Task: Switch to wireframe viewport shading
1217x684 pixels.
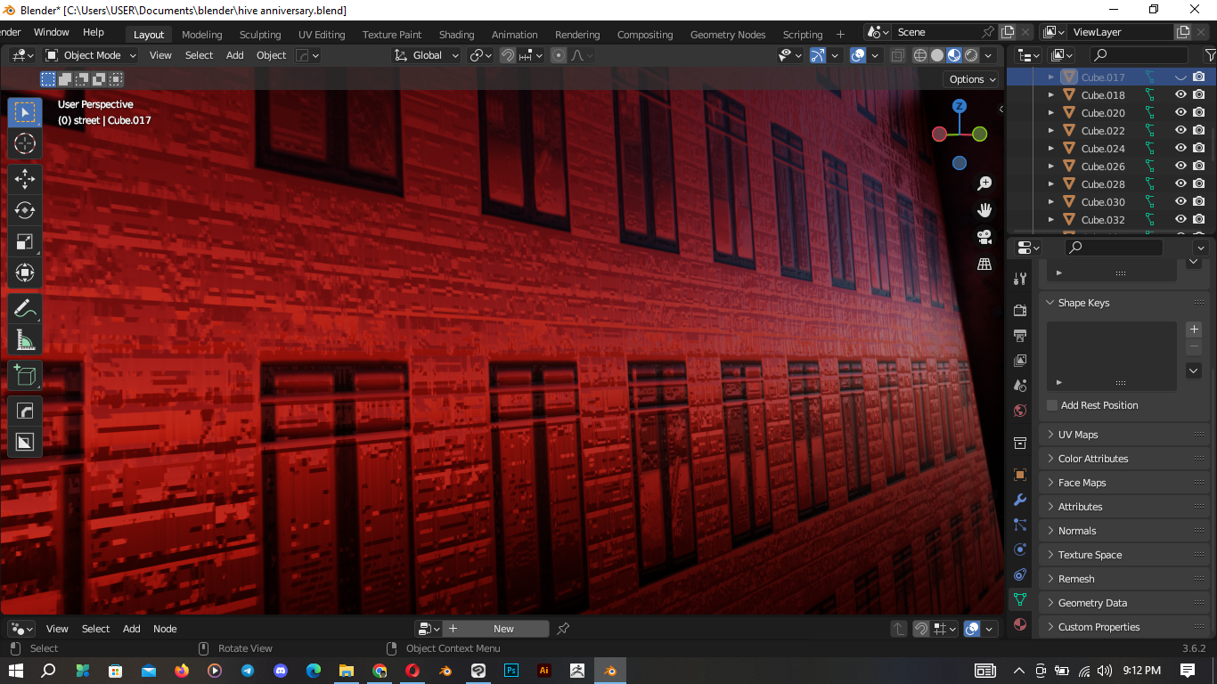Action: (920, 55)
